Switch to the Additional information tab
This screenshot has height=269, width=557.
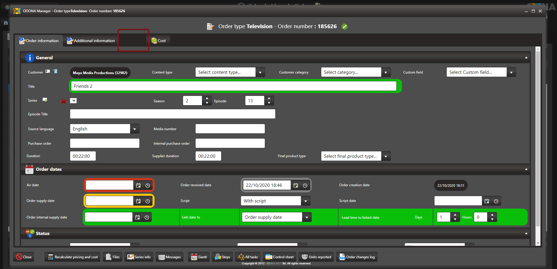(91, 41)
